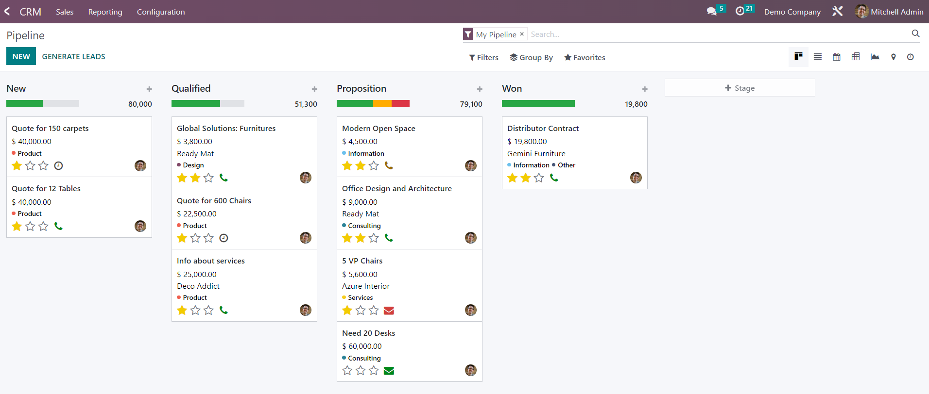Click the red email icon on 5 VP Chairs
This screenshot has height=394, width=929.
[389, 311]
